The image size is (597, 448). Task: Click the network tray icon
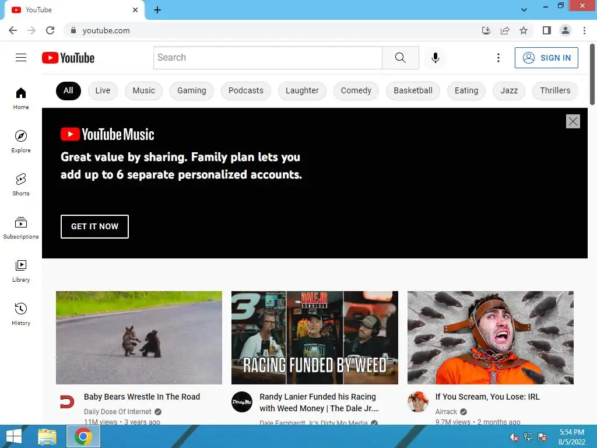click(528, 437)
